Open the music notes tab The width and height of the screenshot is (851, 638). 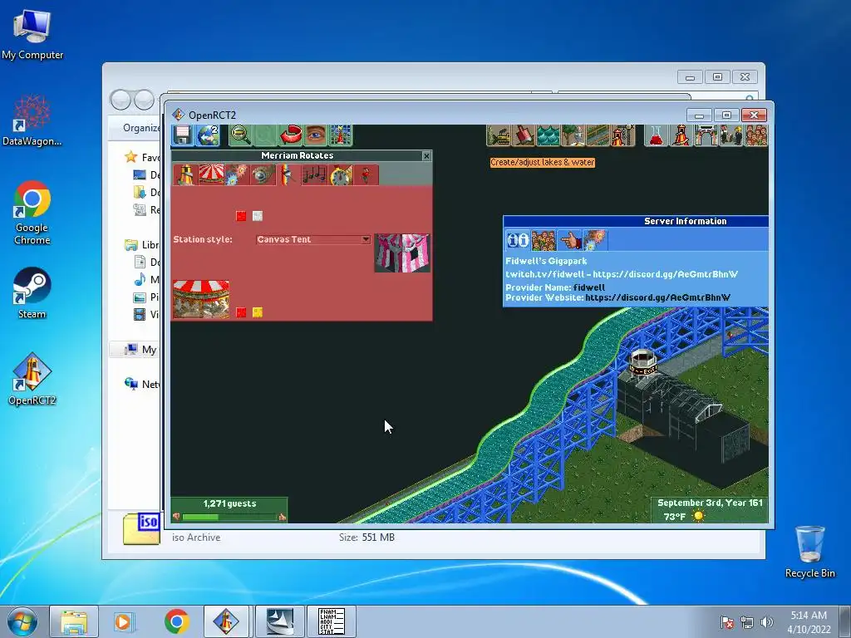[x=314, y=174]
